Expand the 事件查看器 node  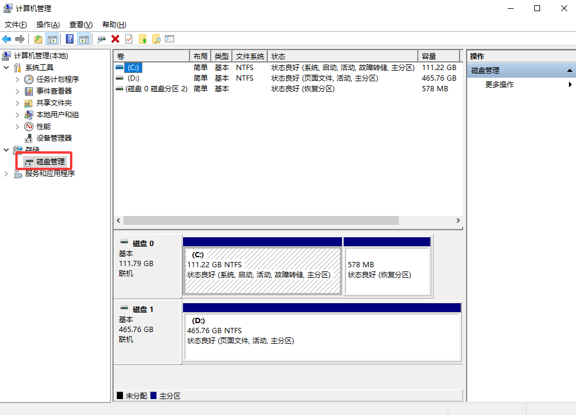17,91
